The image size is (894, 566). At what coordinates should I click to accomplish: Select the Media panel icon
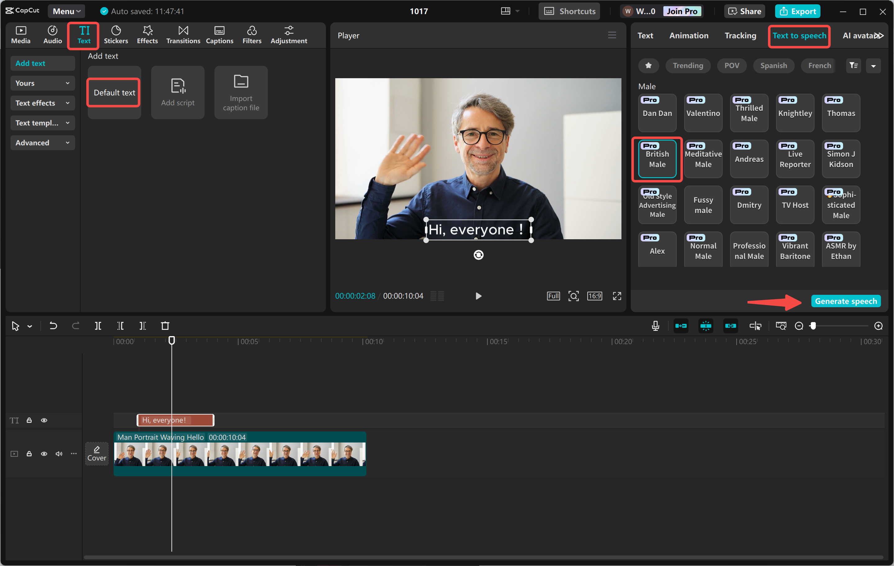(x=21, y=34)
